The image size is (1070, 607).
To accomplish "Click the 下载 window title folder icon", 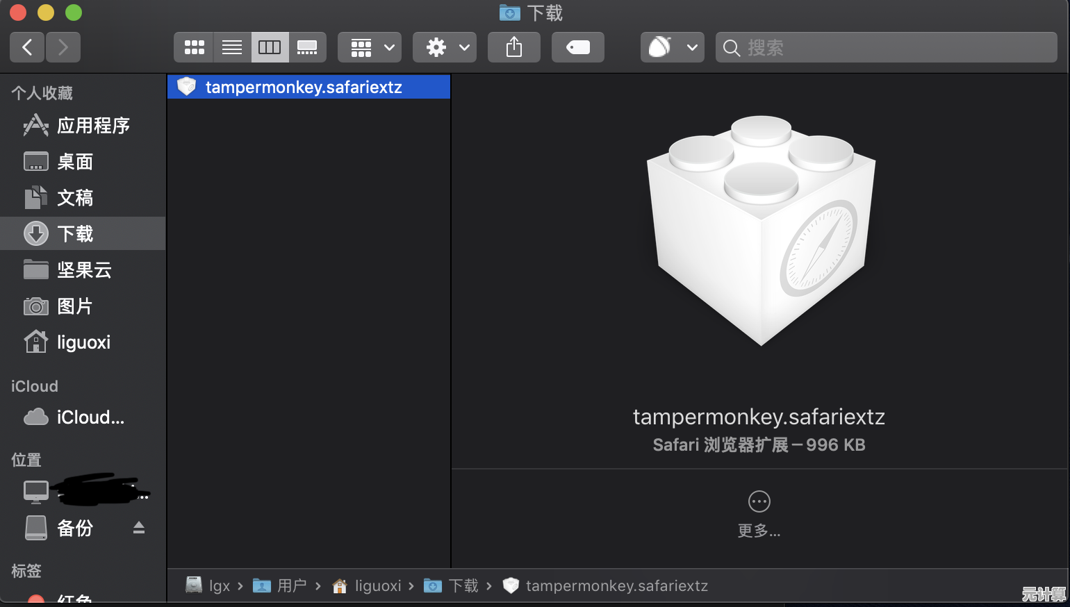I will [510, 13].
